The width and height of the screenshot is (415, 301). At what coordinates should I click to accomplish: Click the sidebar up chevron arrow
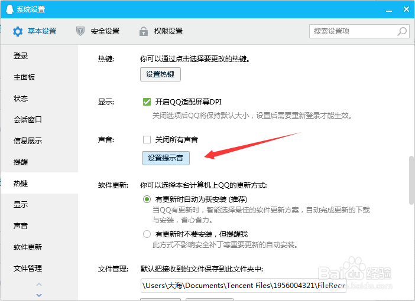click(39, 284)
